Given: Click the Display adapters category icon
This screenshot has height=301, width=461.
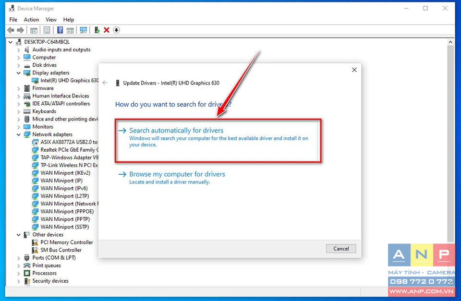Looking at the screenshot, I should click(27, 72).
